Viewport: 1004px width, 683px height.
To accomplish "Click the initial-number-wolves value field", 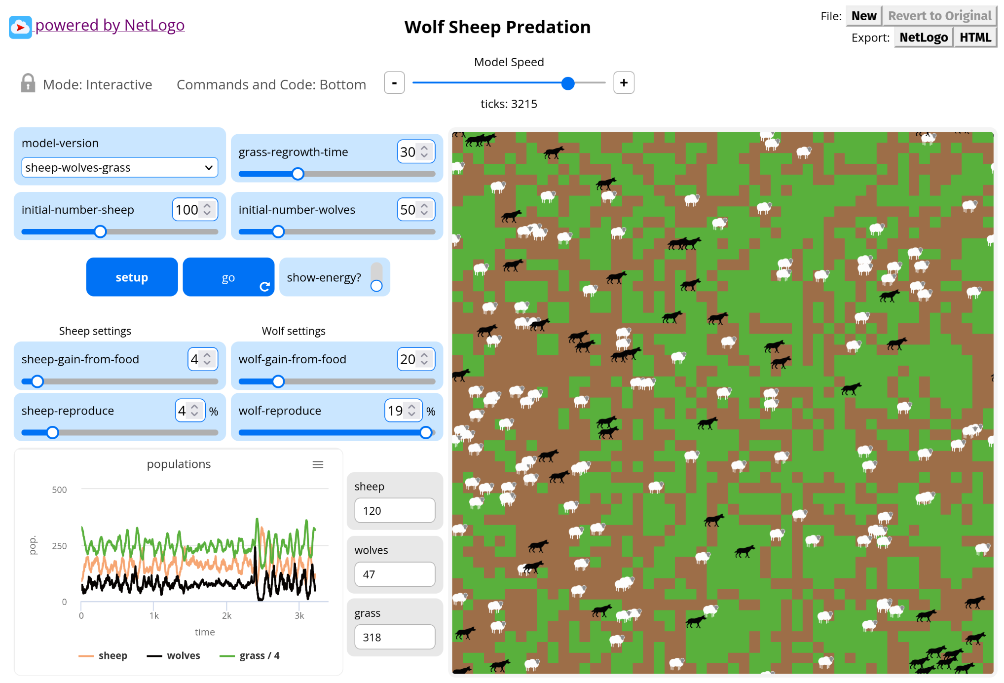I will (x=408, y=210).
